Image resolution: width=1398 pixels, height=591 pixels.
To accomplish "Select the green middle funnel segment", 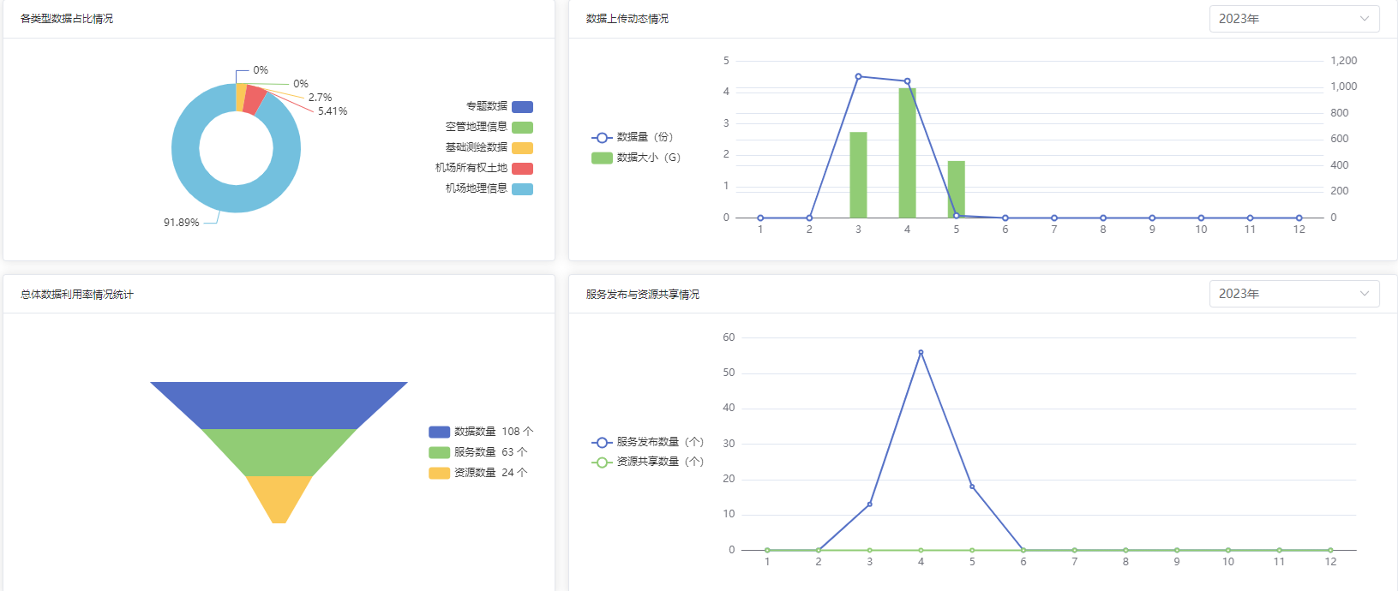I will [x=279, y=452].
